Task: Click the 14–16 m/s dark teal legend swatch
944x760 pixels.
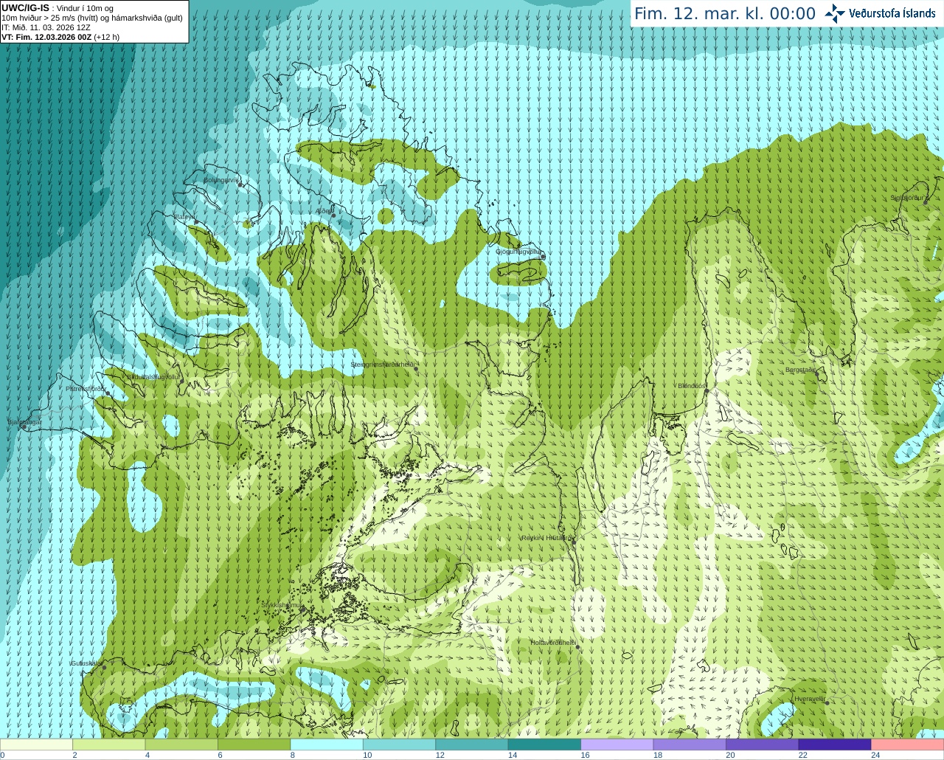Action: pyautogui.click(x=545, y=745)
